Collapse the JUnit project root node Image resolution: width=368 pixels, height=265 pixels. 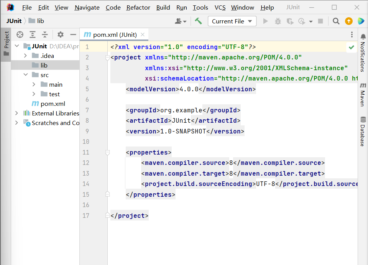[x=17, y=46]
